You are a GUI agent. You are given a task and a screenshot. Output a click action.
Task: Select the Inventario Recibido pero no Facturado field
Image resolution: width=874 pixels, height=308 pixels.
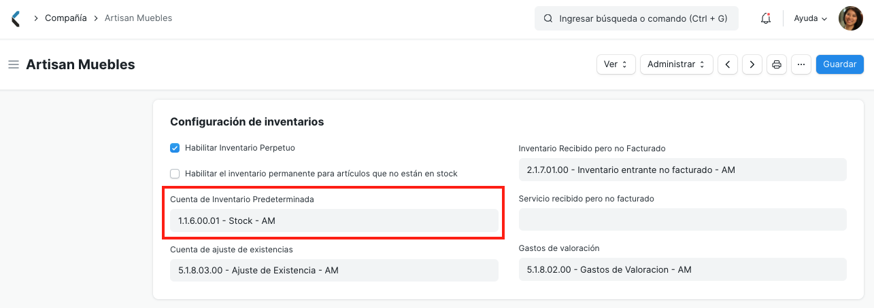[683, 170]
